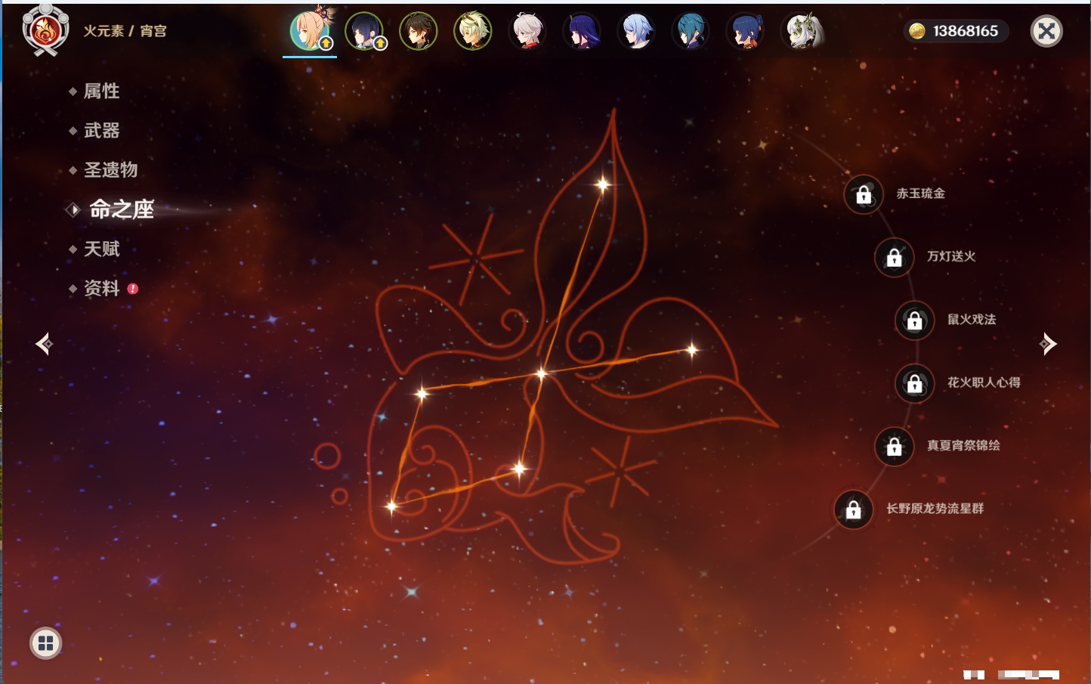
Task: Go to next character with right arrow
Action: [1047, 344]
